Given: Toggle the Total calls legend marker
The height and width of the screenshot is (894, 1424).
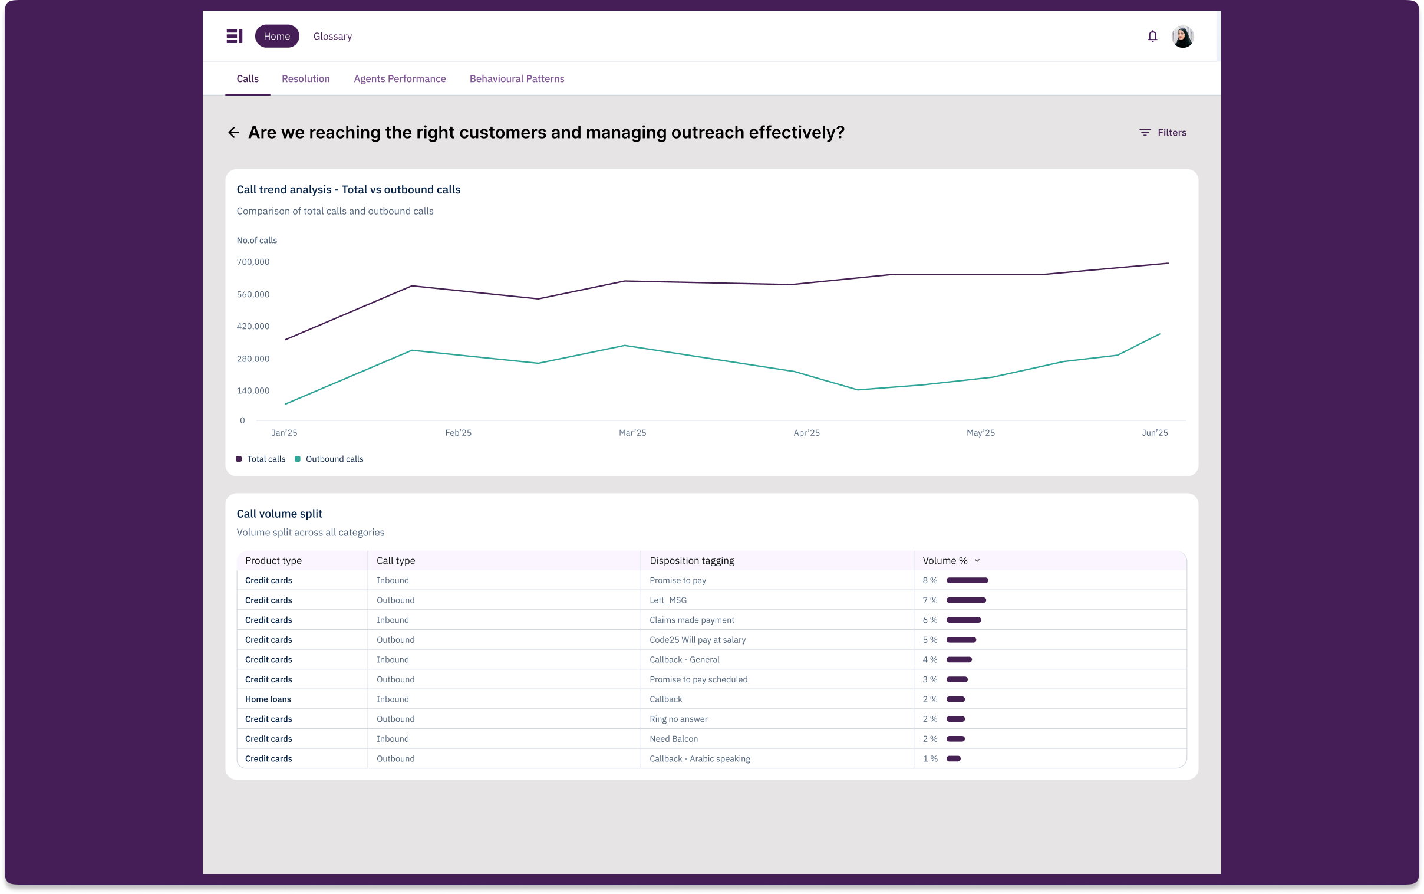Looking at the screenshot, I should click(239, 459).
